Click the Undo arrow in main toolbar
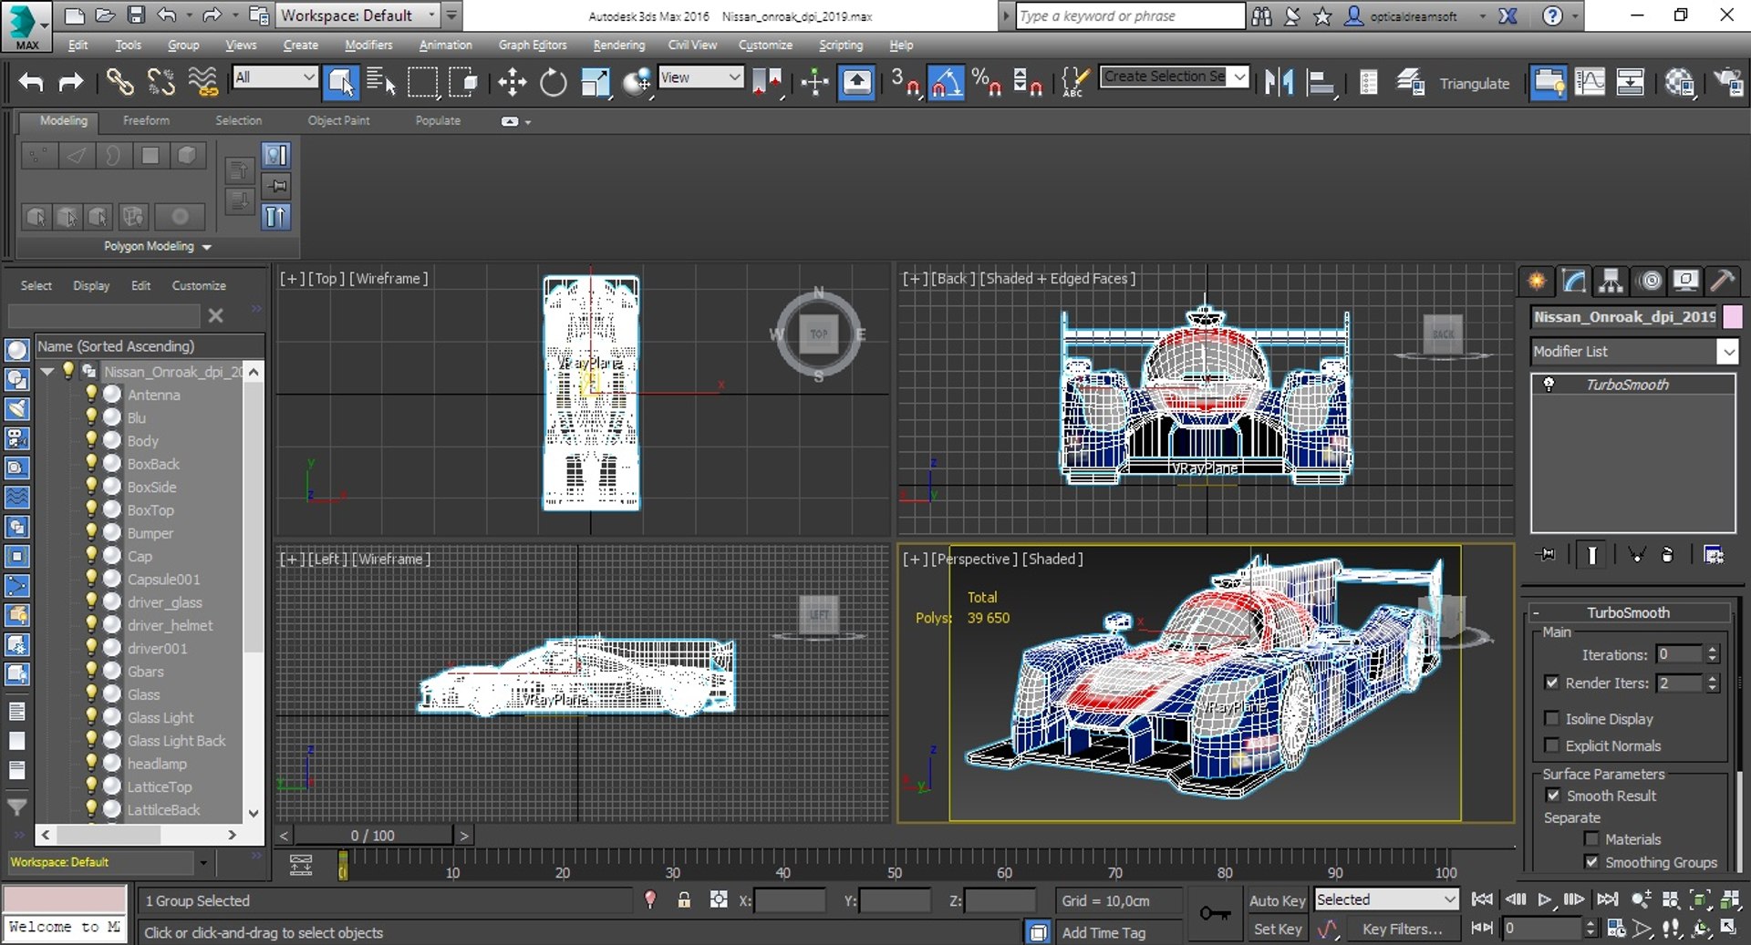Image resolution: width=1751 pixels, height=945 pixels. point(31,82)
